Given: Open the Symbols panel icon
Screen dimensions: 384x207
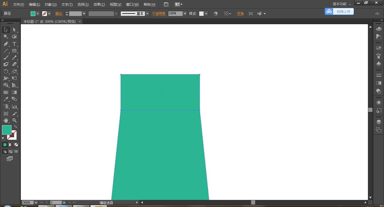Looking at the screenshot, I should (379, 63).
